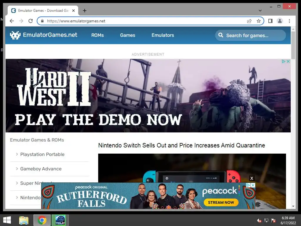301x226 pixels.
Task: Open the Nintendo category link
Action: [31, 197]
